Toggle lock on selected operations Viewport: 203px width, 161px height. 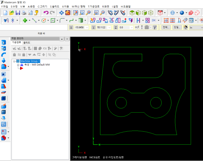pos(14,55)
